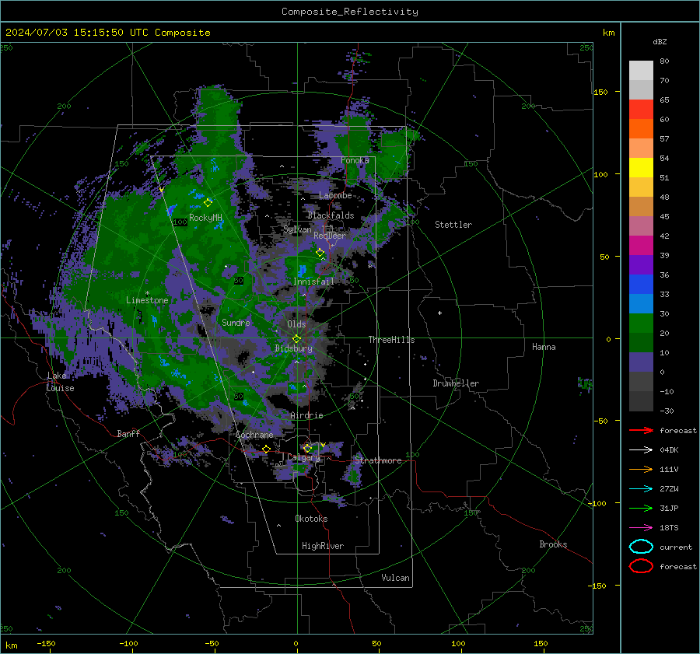Click the Sylvan label on map
This screenshot has width=700, height=654.
[x=297, y=229]
